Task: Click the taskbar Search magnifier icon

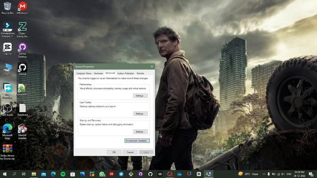Action: coord(14,174)
